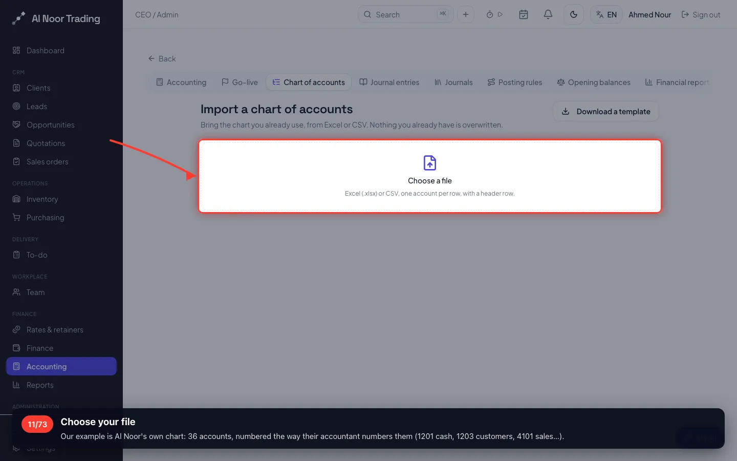Select Accounting in the sidebar
This screenshot has height=461, width=737.
(61, 367)
